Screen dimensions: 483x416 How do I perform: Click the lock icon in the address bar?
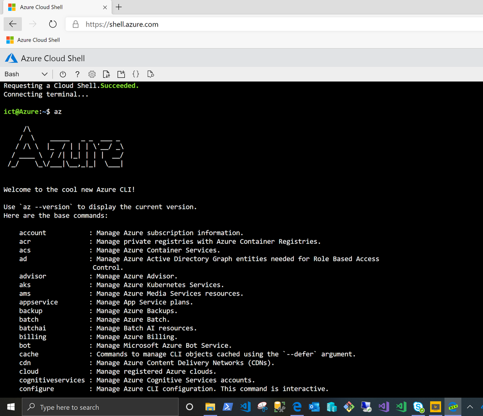pos(75,24)
